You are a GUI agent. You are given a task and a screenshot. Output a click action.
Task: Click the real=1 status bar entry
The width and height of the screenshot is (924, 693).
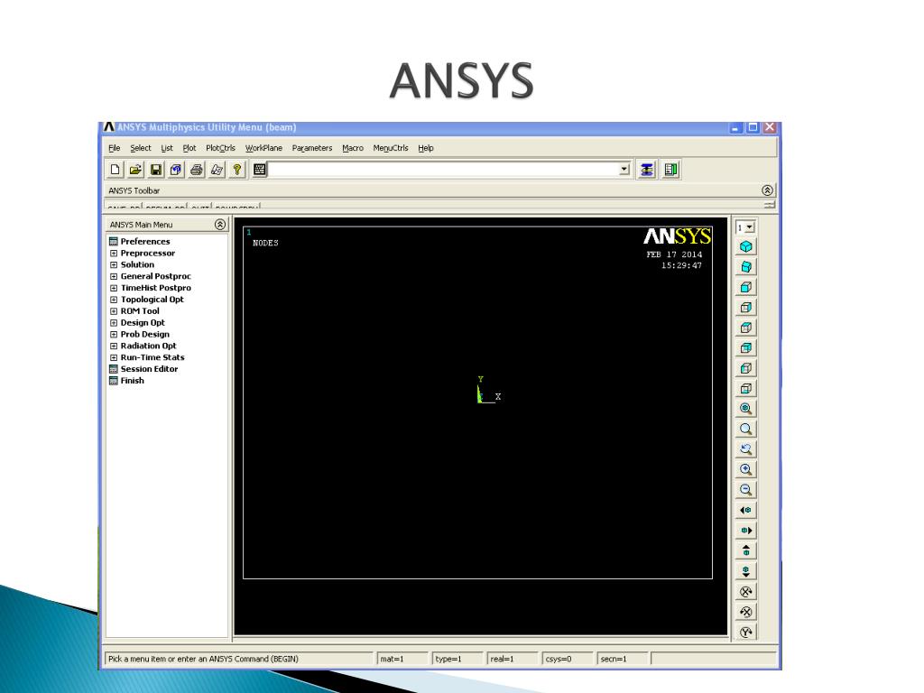(512, 659)
